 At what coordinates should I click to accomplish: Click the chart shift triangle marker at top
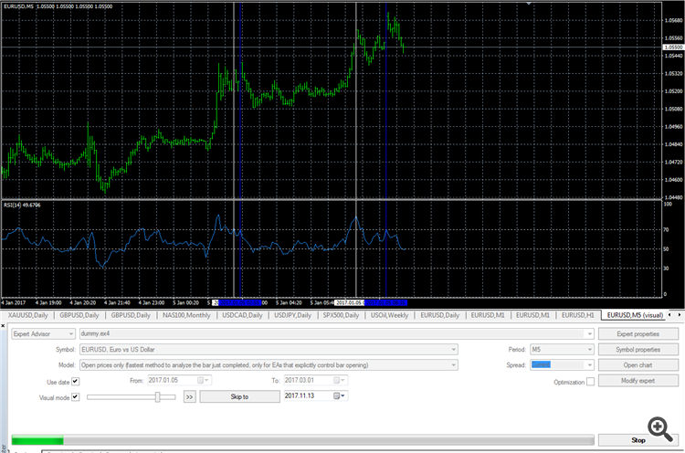pos(529,4)
